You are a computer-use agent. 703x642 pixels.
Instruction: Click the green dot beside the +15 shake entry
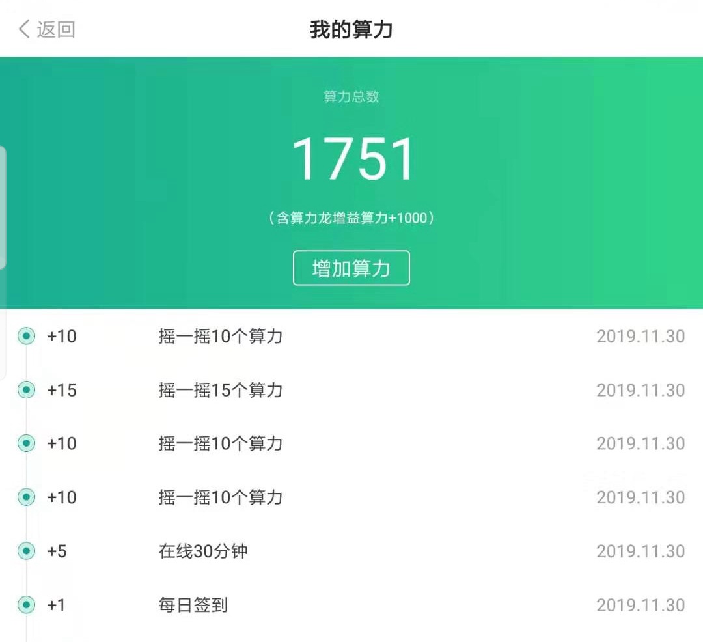coord(25,390)
